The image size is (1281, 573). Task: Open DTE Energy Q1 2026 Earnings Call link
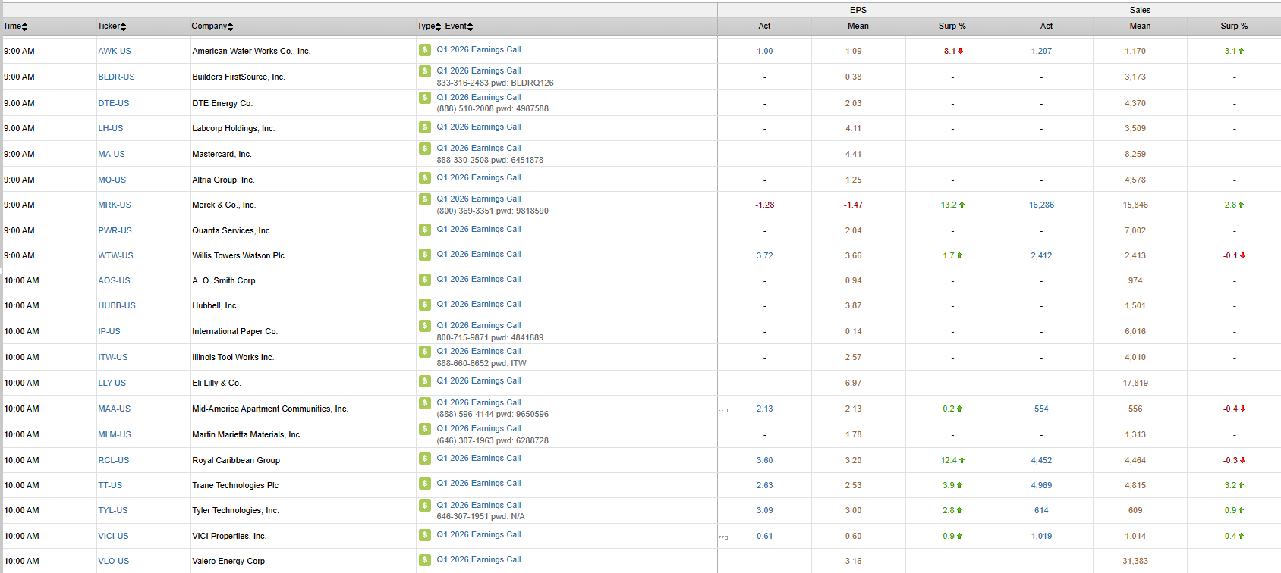pos(479,98)
